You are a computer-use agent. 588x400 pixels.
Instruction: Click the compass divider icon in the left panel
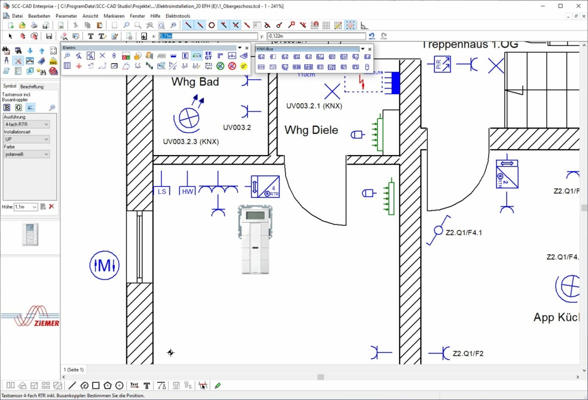click(6, 61)
